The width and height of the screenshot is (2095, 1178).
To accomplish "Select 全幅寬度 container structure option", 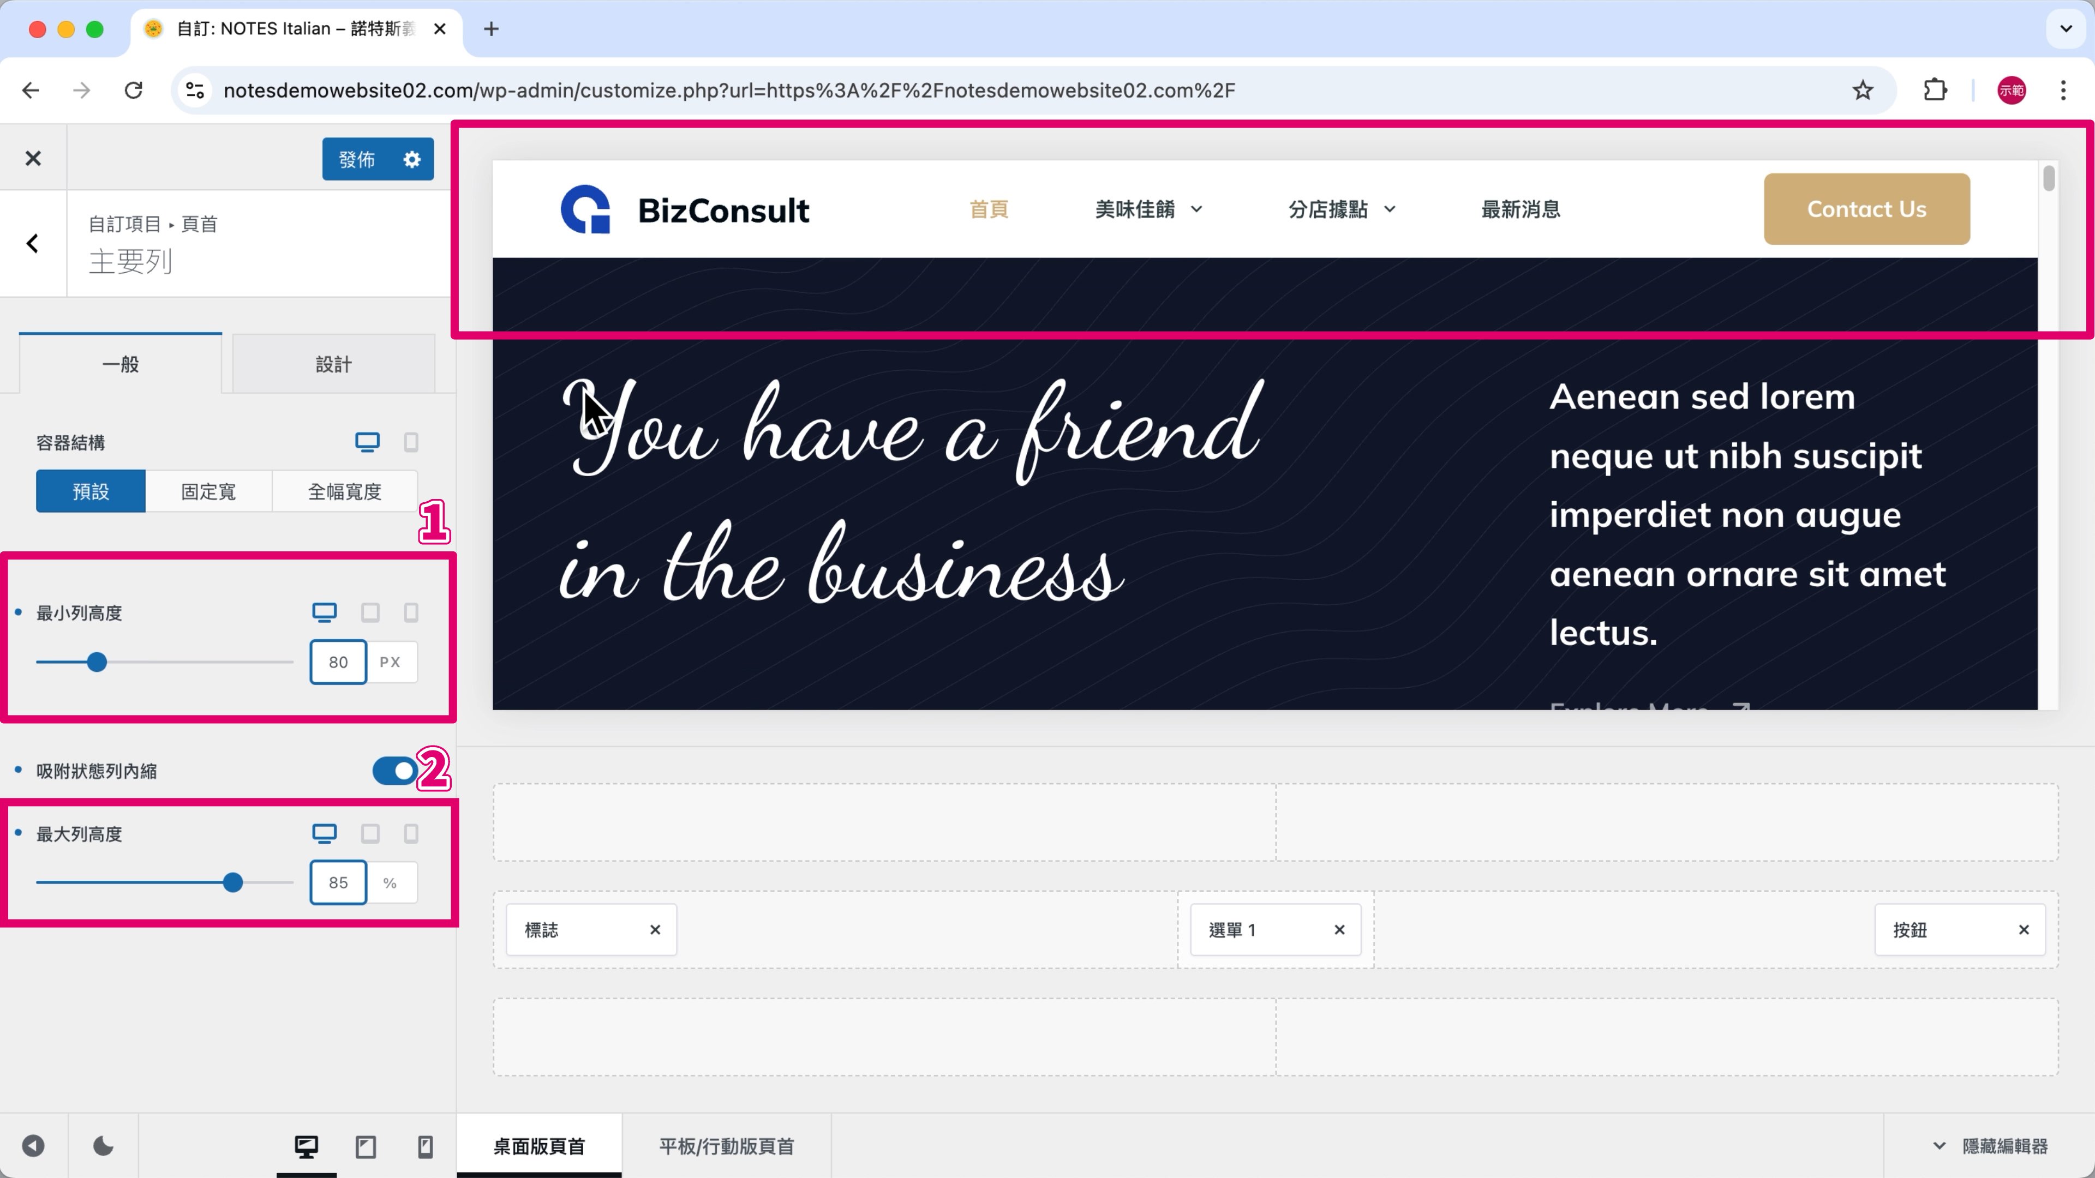I will tap(344, 491).
